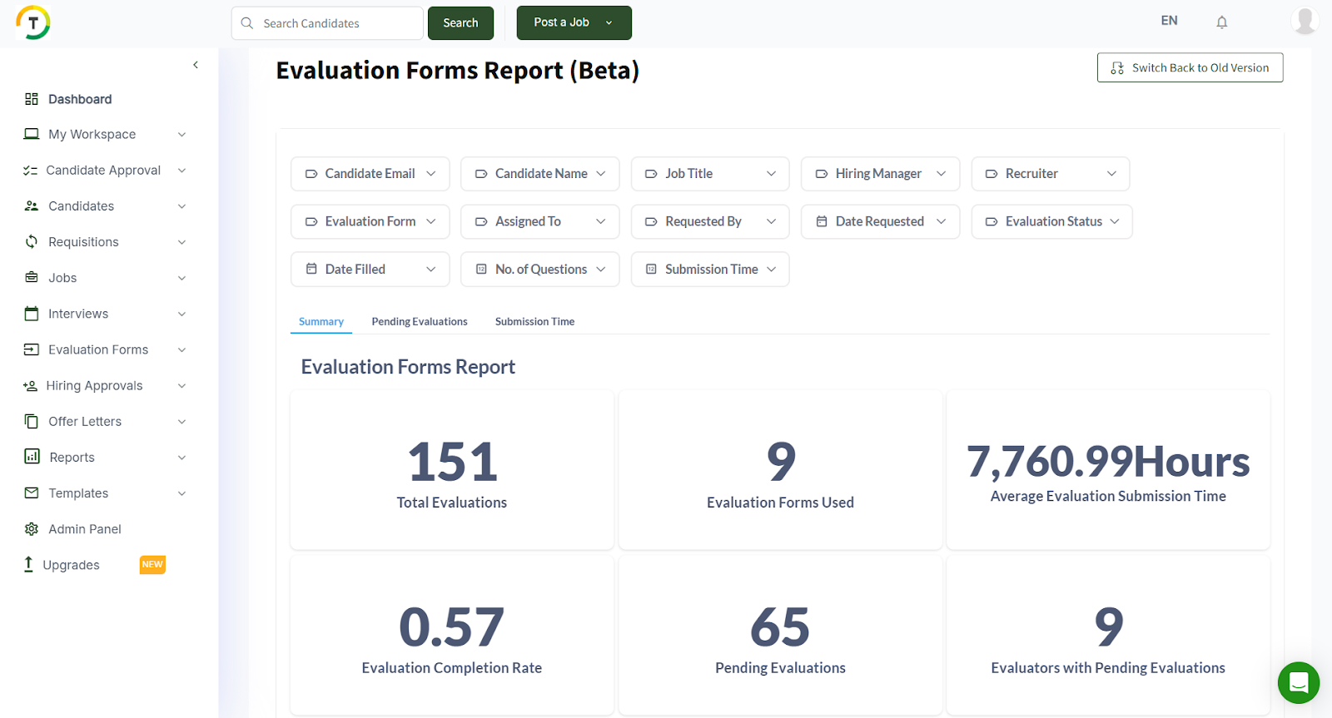This screenshot has width=1332, height=718.
Task: Click the notification bell icon
Action: click(1221, 22)
